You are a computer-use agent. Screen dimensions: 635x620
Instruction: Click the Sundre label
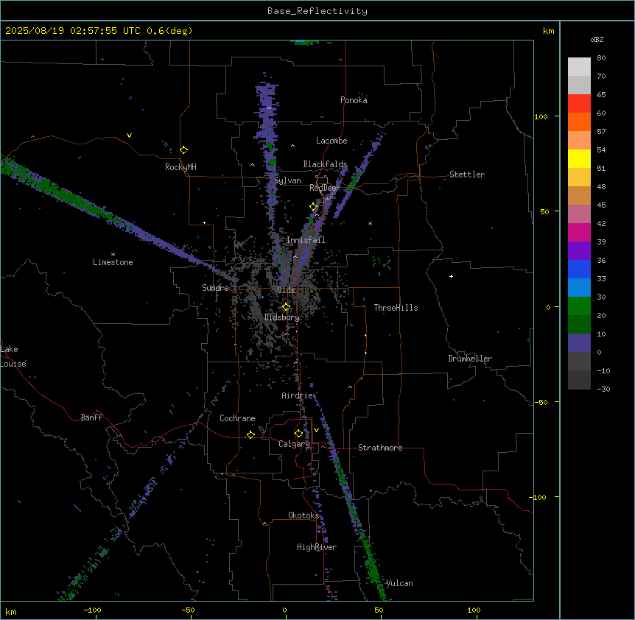(215, 288)
